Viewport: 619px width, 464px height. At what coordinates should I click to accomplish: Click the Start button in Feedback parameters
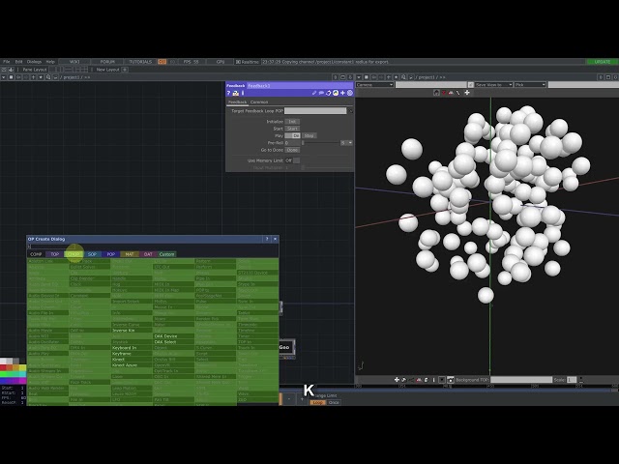(x=292, y=129)
